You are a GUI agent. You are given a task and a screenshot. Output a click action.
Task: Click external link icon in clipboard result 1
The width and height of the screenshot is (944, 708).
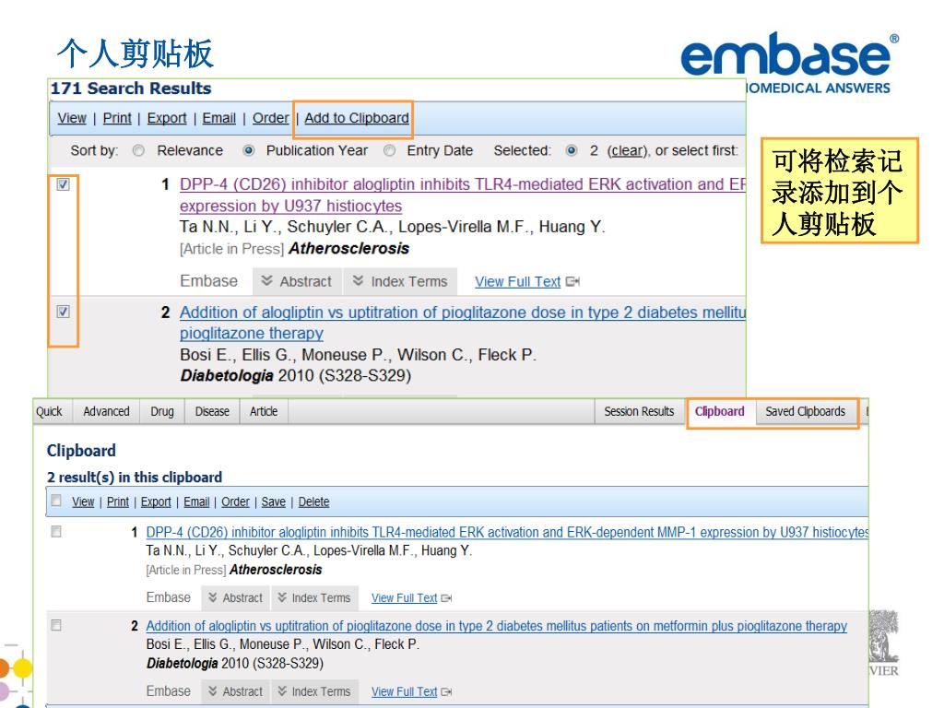click(446, 598)
